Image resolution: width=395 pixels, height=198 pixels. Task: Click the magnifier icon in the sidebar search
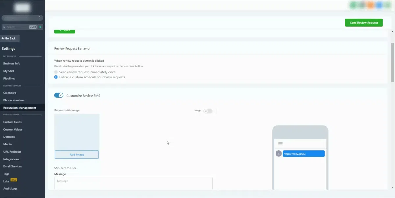pos(4,27)
